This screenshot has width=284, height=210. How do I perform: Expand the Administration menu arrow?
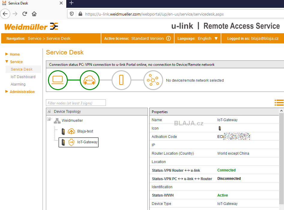pos(7,92)
